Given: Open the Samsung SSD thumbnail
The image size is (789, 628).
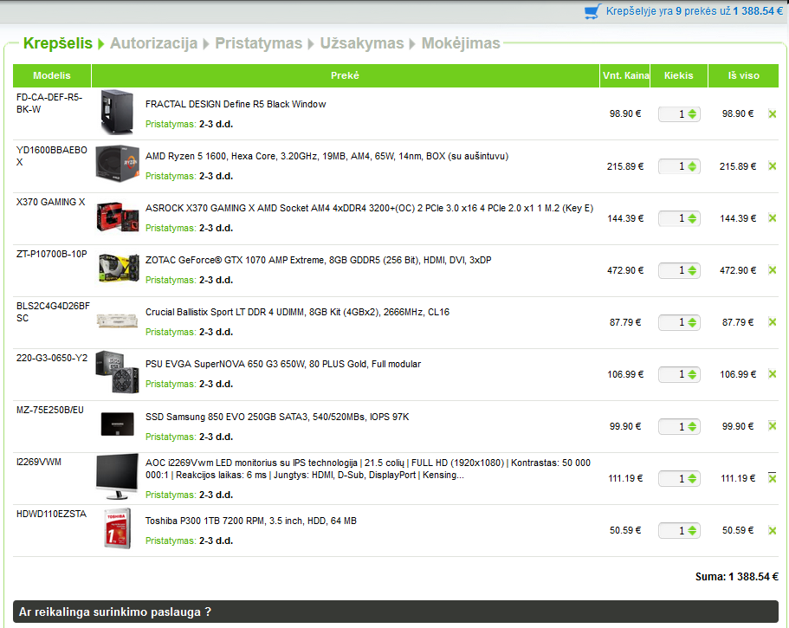Looking at the screenshot, I should pyautogui.click(x=118, y=424).
